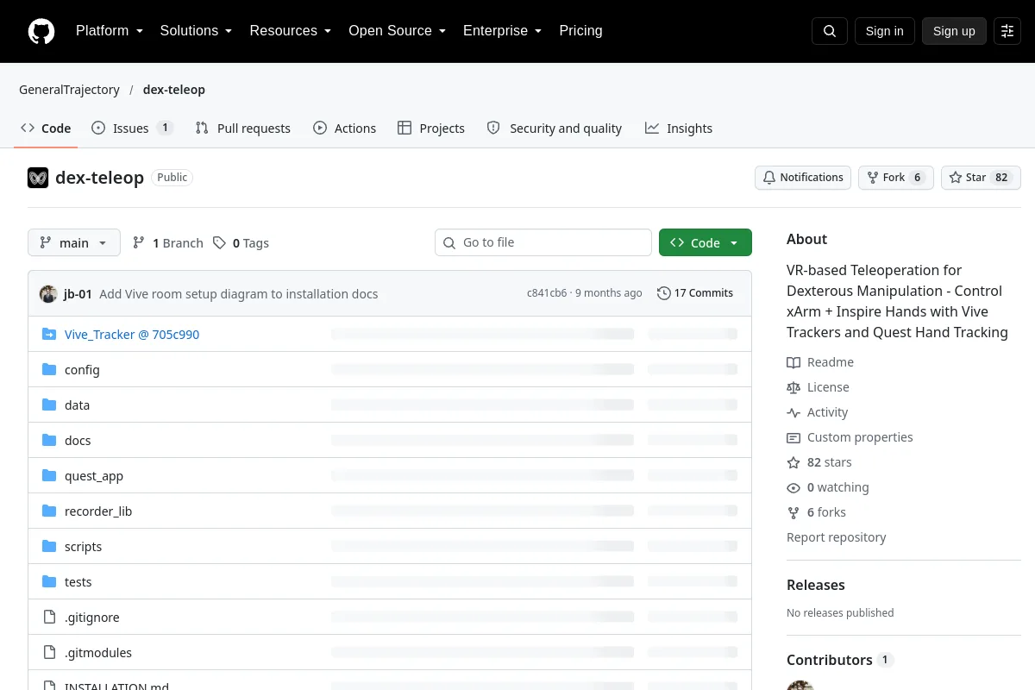
Task: Open commit hash c841cb6
Action: click(547, 293)
